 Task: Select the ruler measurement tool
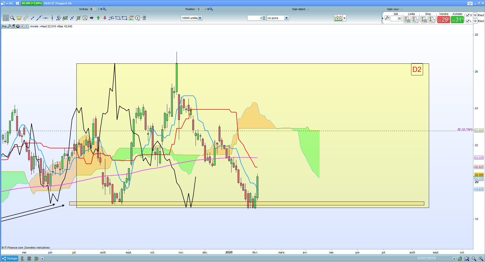(x=26, y=18)
